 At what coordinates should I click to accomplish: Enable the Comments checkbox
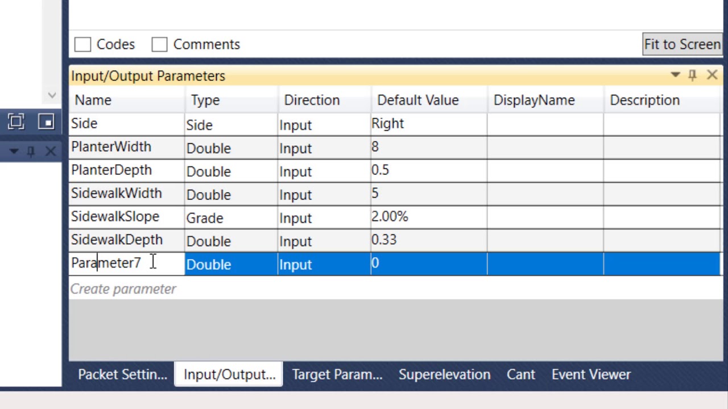160,44
